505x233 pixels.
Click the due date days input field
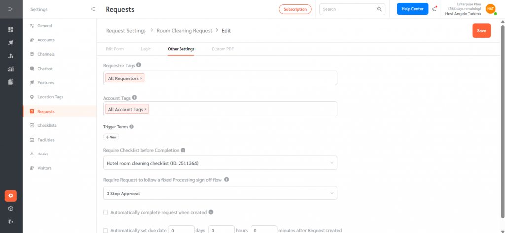(x=182, y=230)
